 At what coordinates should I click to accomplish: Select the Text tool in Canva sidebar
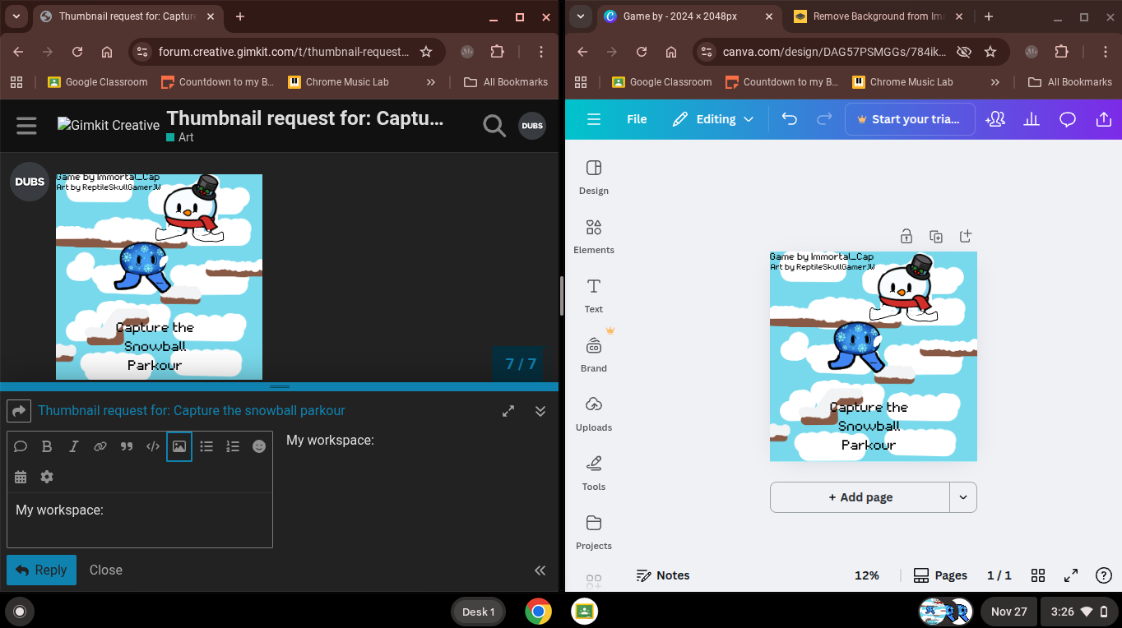coord(593,294)
